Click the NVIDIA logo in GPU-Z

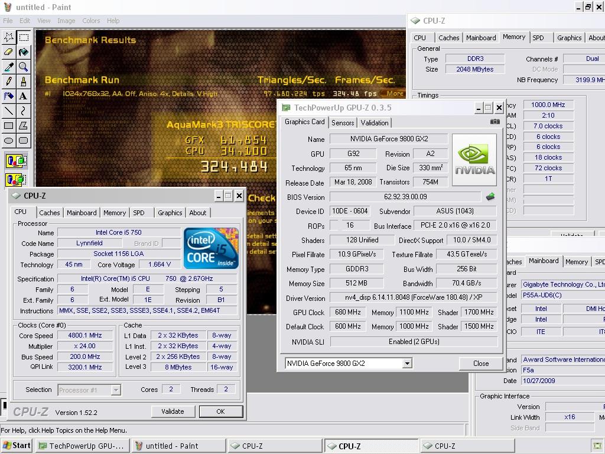click(474, 160)
